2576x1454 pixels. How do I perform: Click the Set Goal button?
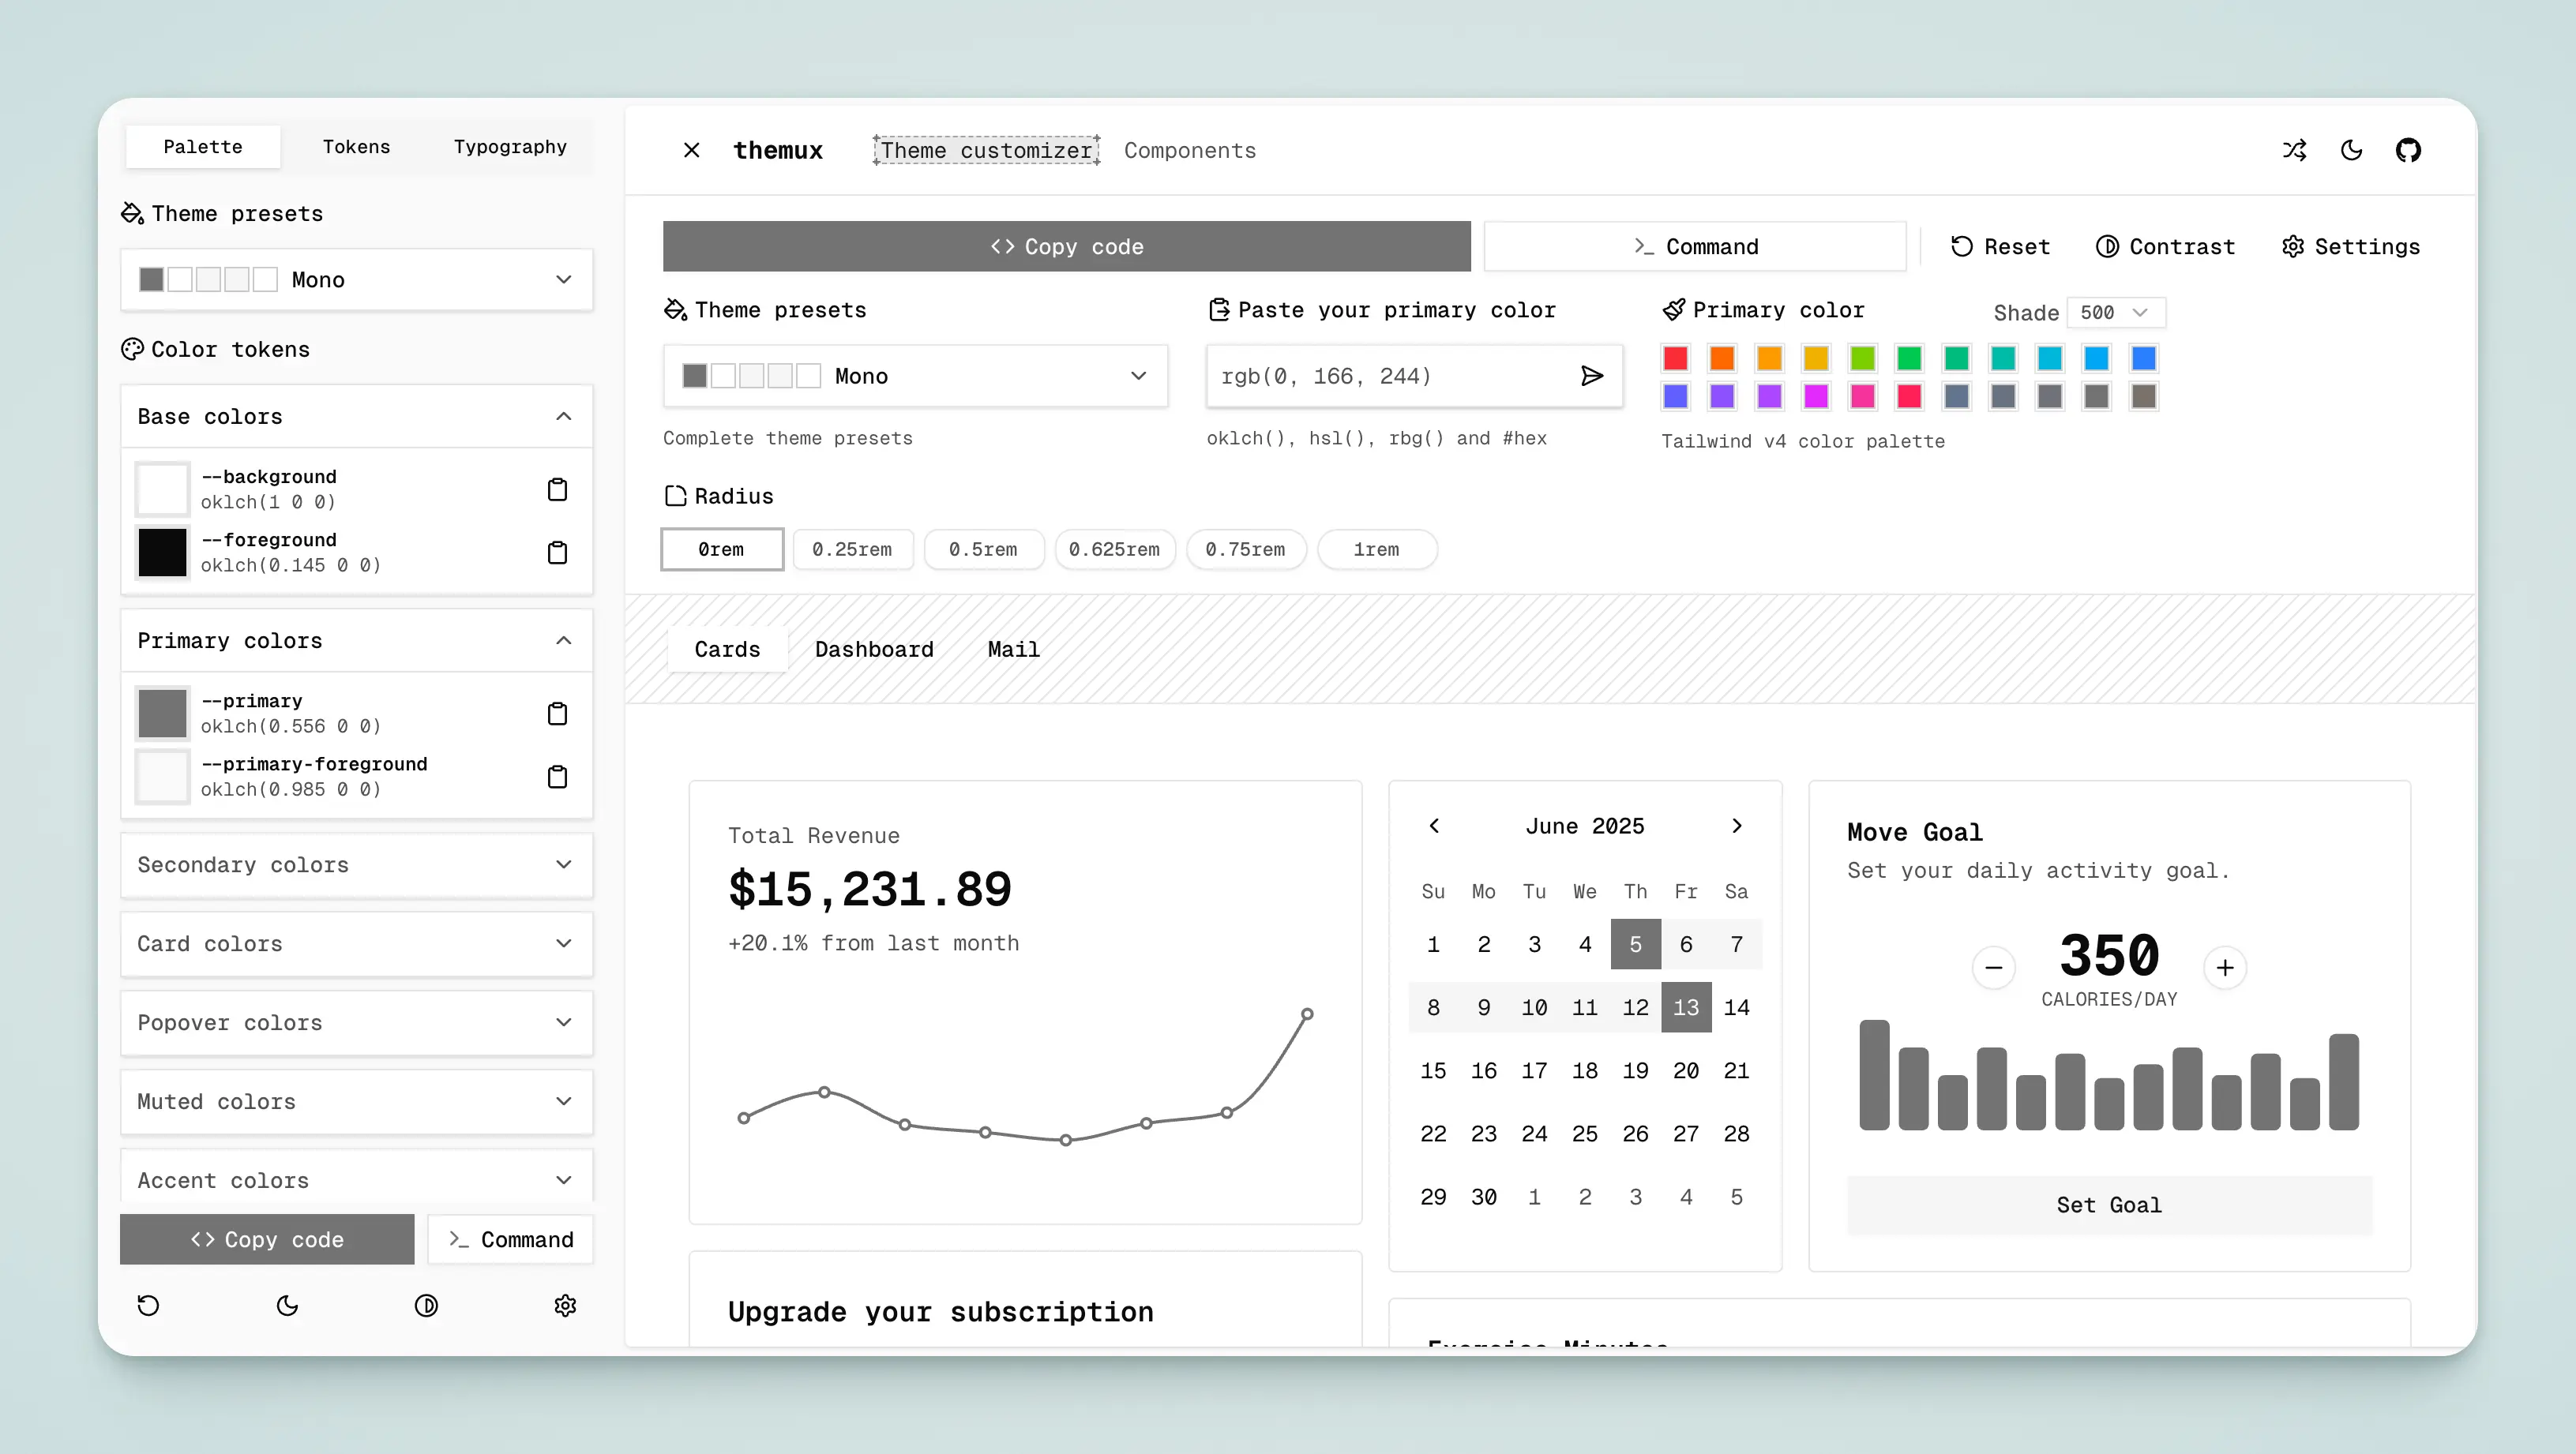(x=2109, y=1205)
